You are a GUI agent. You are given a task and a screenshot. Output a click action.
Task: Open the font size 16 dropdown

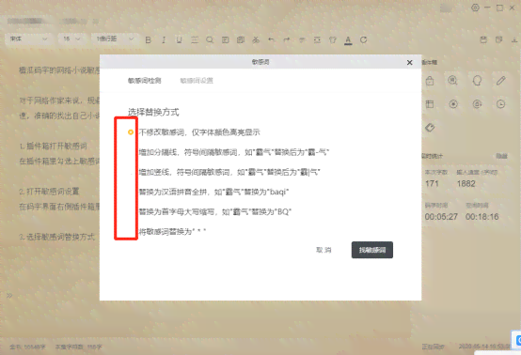pyautogui.click(x=71, y=39)
